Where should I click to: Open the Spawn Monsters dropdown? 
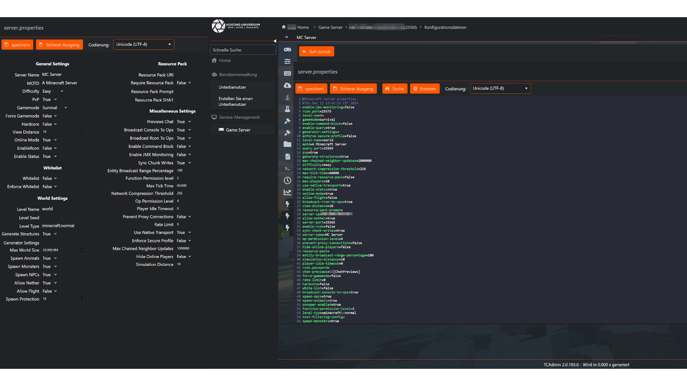point(50,267)
